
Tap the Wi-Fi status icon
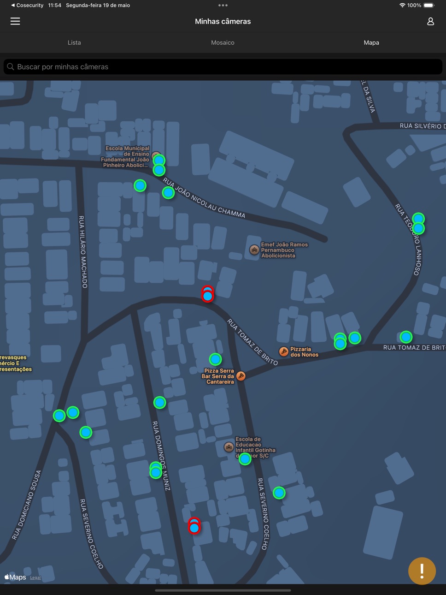402,6
